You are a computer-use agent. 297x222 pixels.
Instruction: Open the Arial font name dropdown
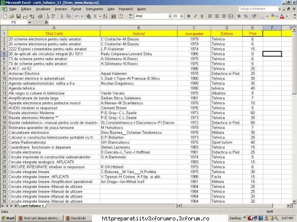(x=170, y=16)
